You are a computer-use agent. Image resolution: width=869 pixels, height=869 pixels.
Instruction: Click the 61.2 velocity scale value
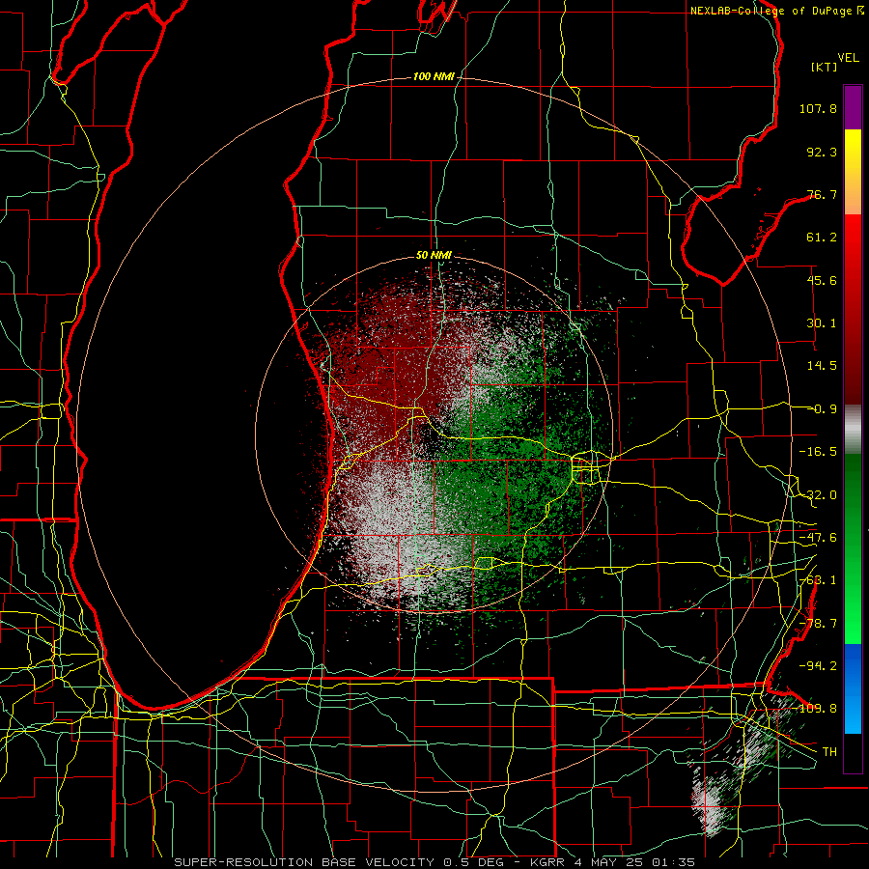click(x=822, y=238)
